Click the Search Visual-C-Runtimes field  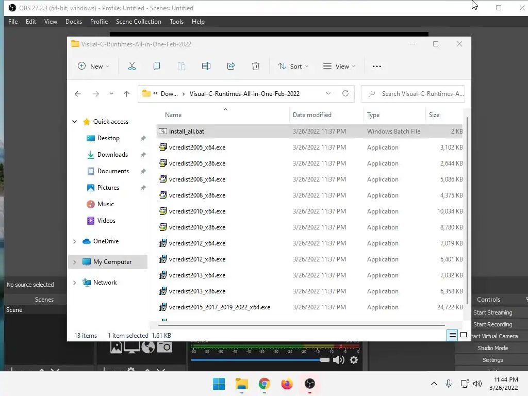coord(413,94)
